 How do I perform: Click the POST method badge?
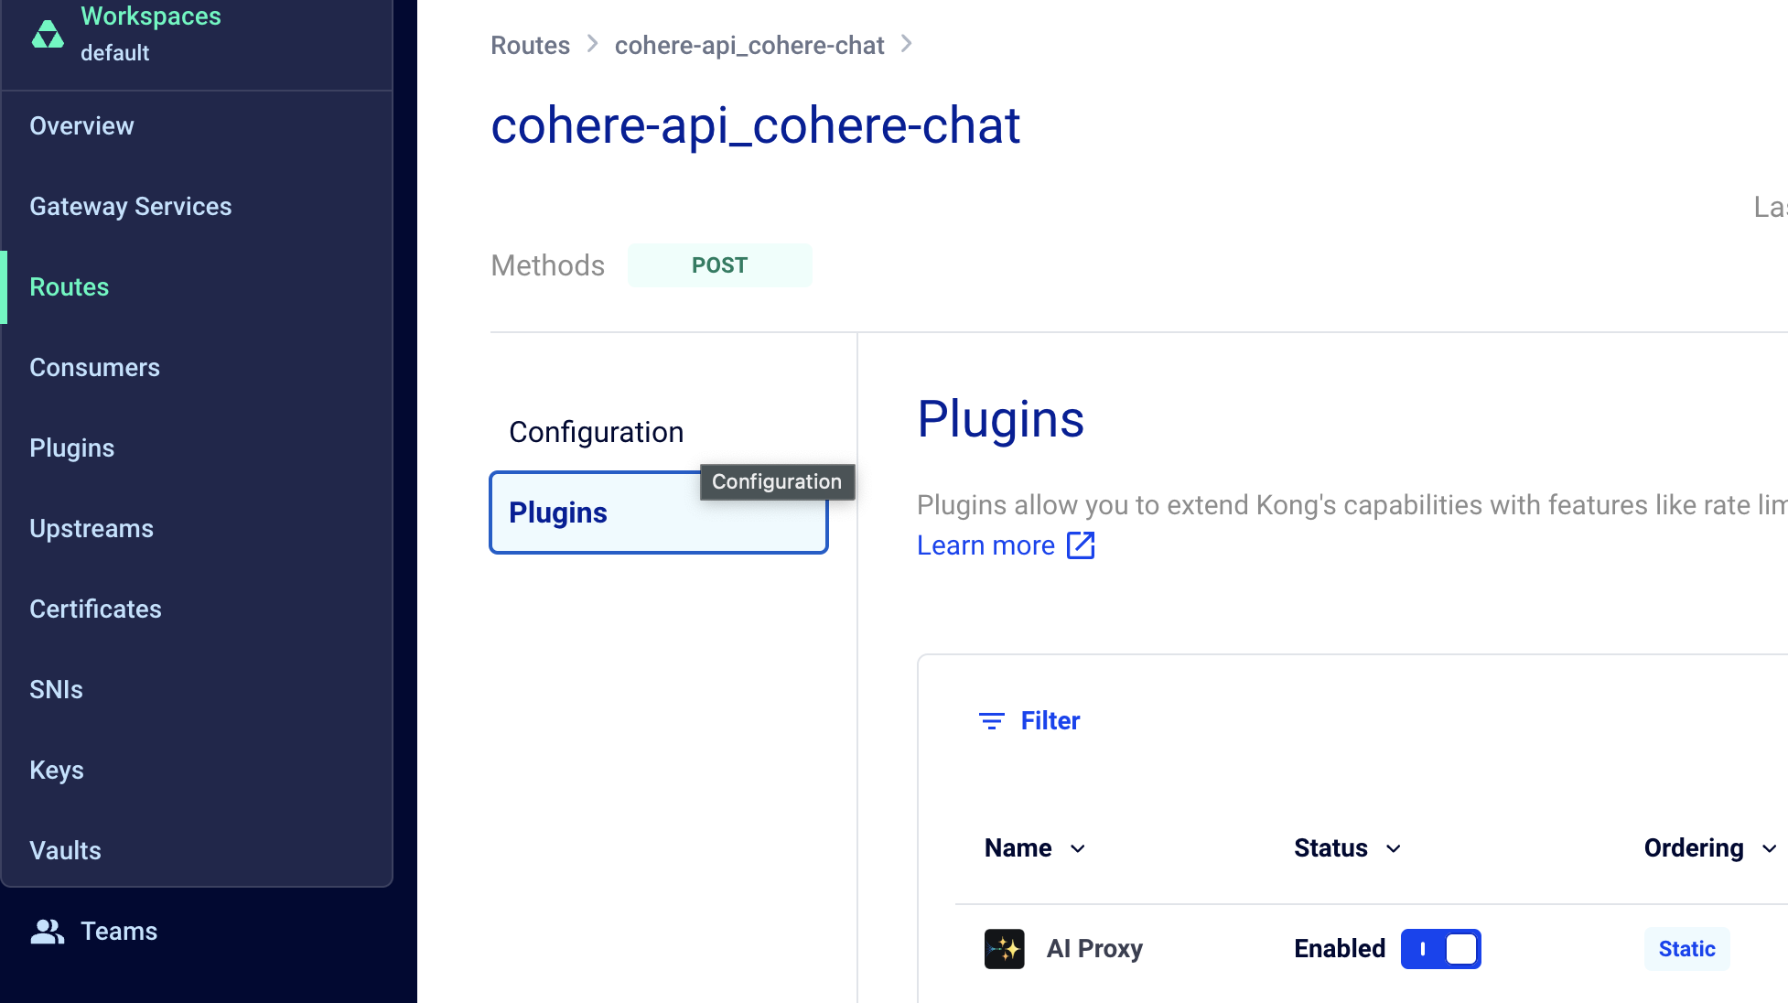(x=719, y=265)
